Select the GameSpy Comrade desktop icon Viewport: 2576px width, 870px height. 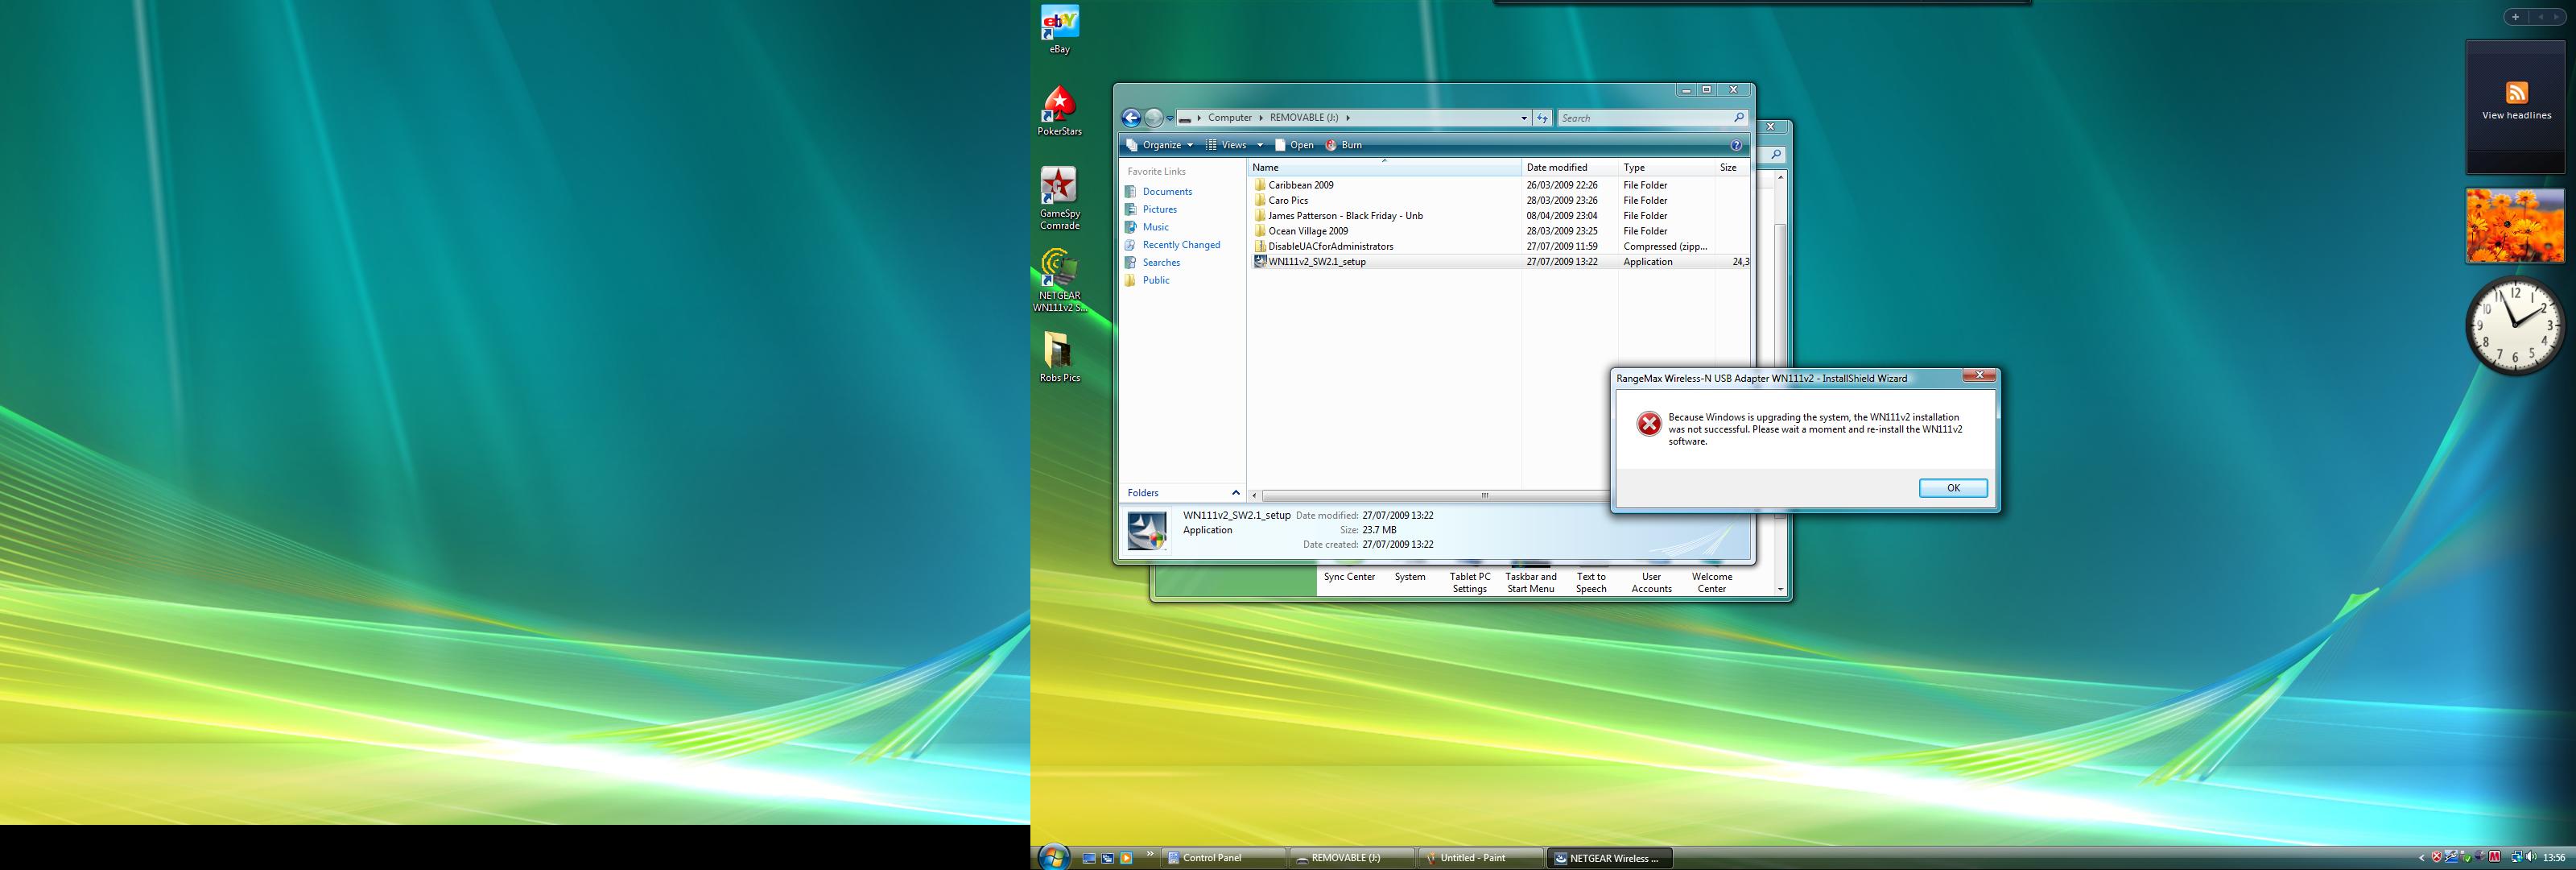coord(1059,198)
